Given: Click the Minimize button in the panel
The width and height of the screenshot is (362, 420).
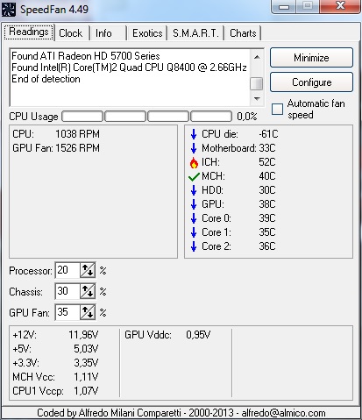Looking at the screenshot, I should coord(311,58).
